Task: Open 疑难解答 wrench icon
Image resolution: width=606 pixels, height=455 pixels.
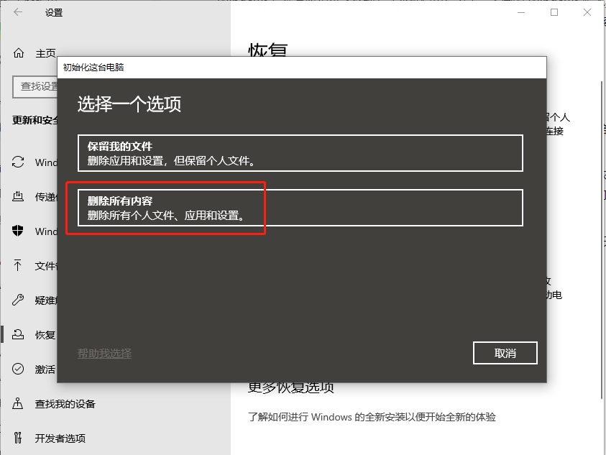Action: pos(18,300)
